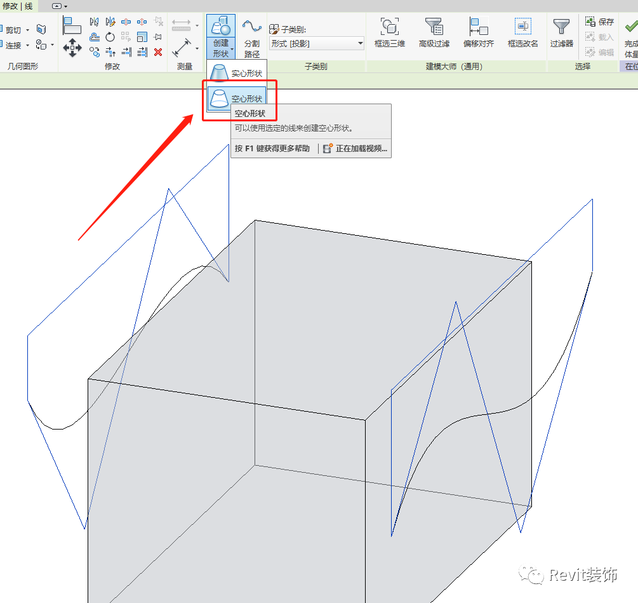Viewport: 638px width, 603px height.
Task: Open the 子类别 形式 [投影] combo box
Action: click(316, 44)
